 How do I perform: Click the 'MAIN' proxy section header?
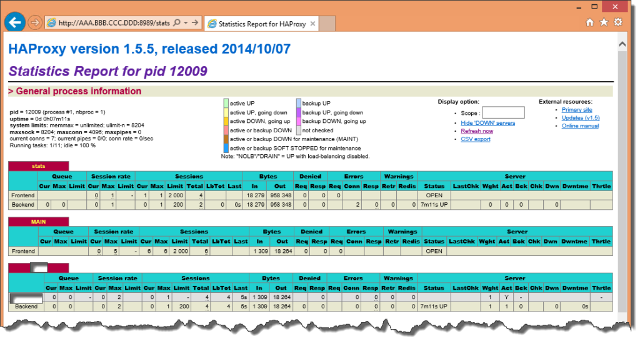pos(38,222)
